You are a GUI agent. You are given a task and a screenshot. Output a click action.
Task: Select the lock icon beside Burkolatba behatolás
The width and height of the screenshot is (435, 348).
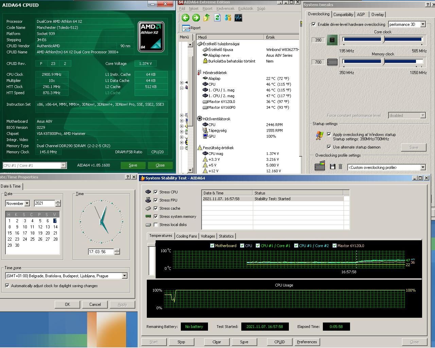tap(205, 61)
